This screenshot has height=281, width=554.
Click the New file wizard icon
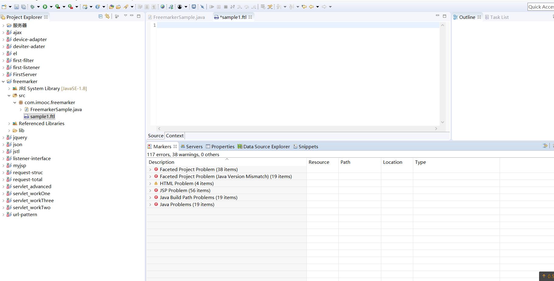pyautogui.click(x=4, y=7)
